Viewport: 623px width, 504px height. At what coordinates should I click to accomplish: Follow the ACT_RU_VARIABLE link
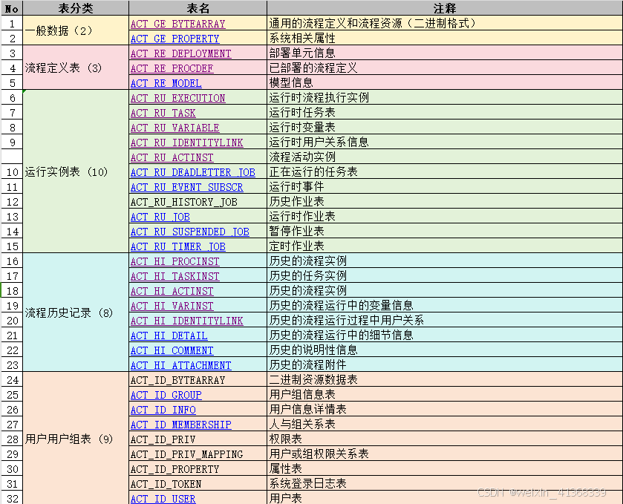tap(174, 128)
